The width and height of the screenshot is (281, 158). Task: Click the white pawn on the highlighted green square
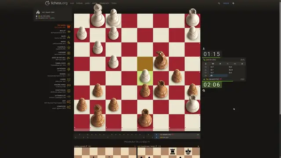click(145, 77)
